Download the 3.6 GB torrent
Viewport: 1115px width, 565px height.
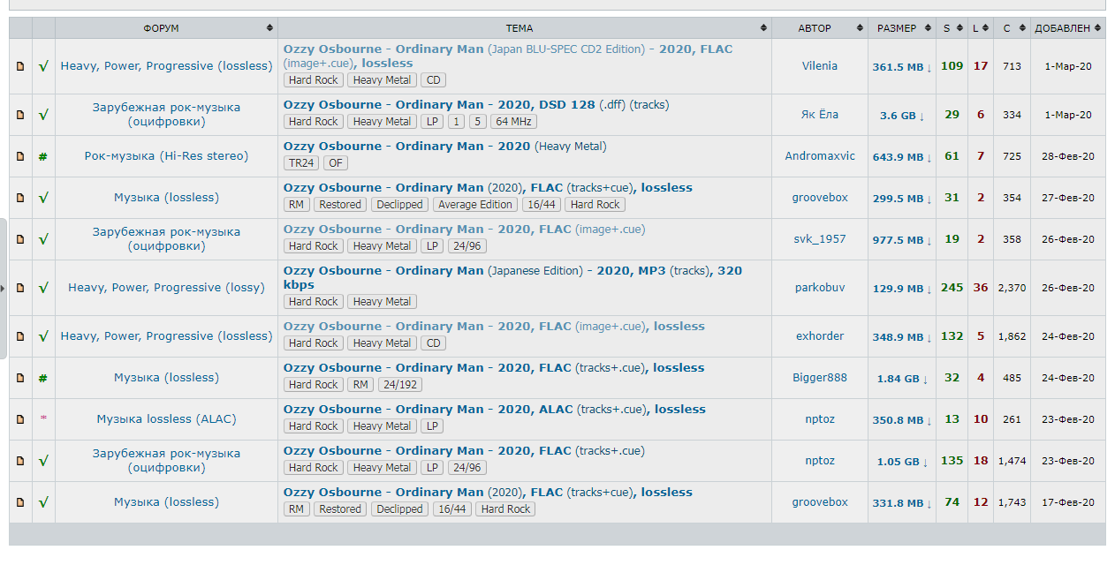coord(902,116)
